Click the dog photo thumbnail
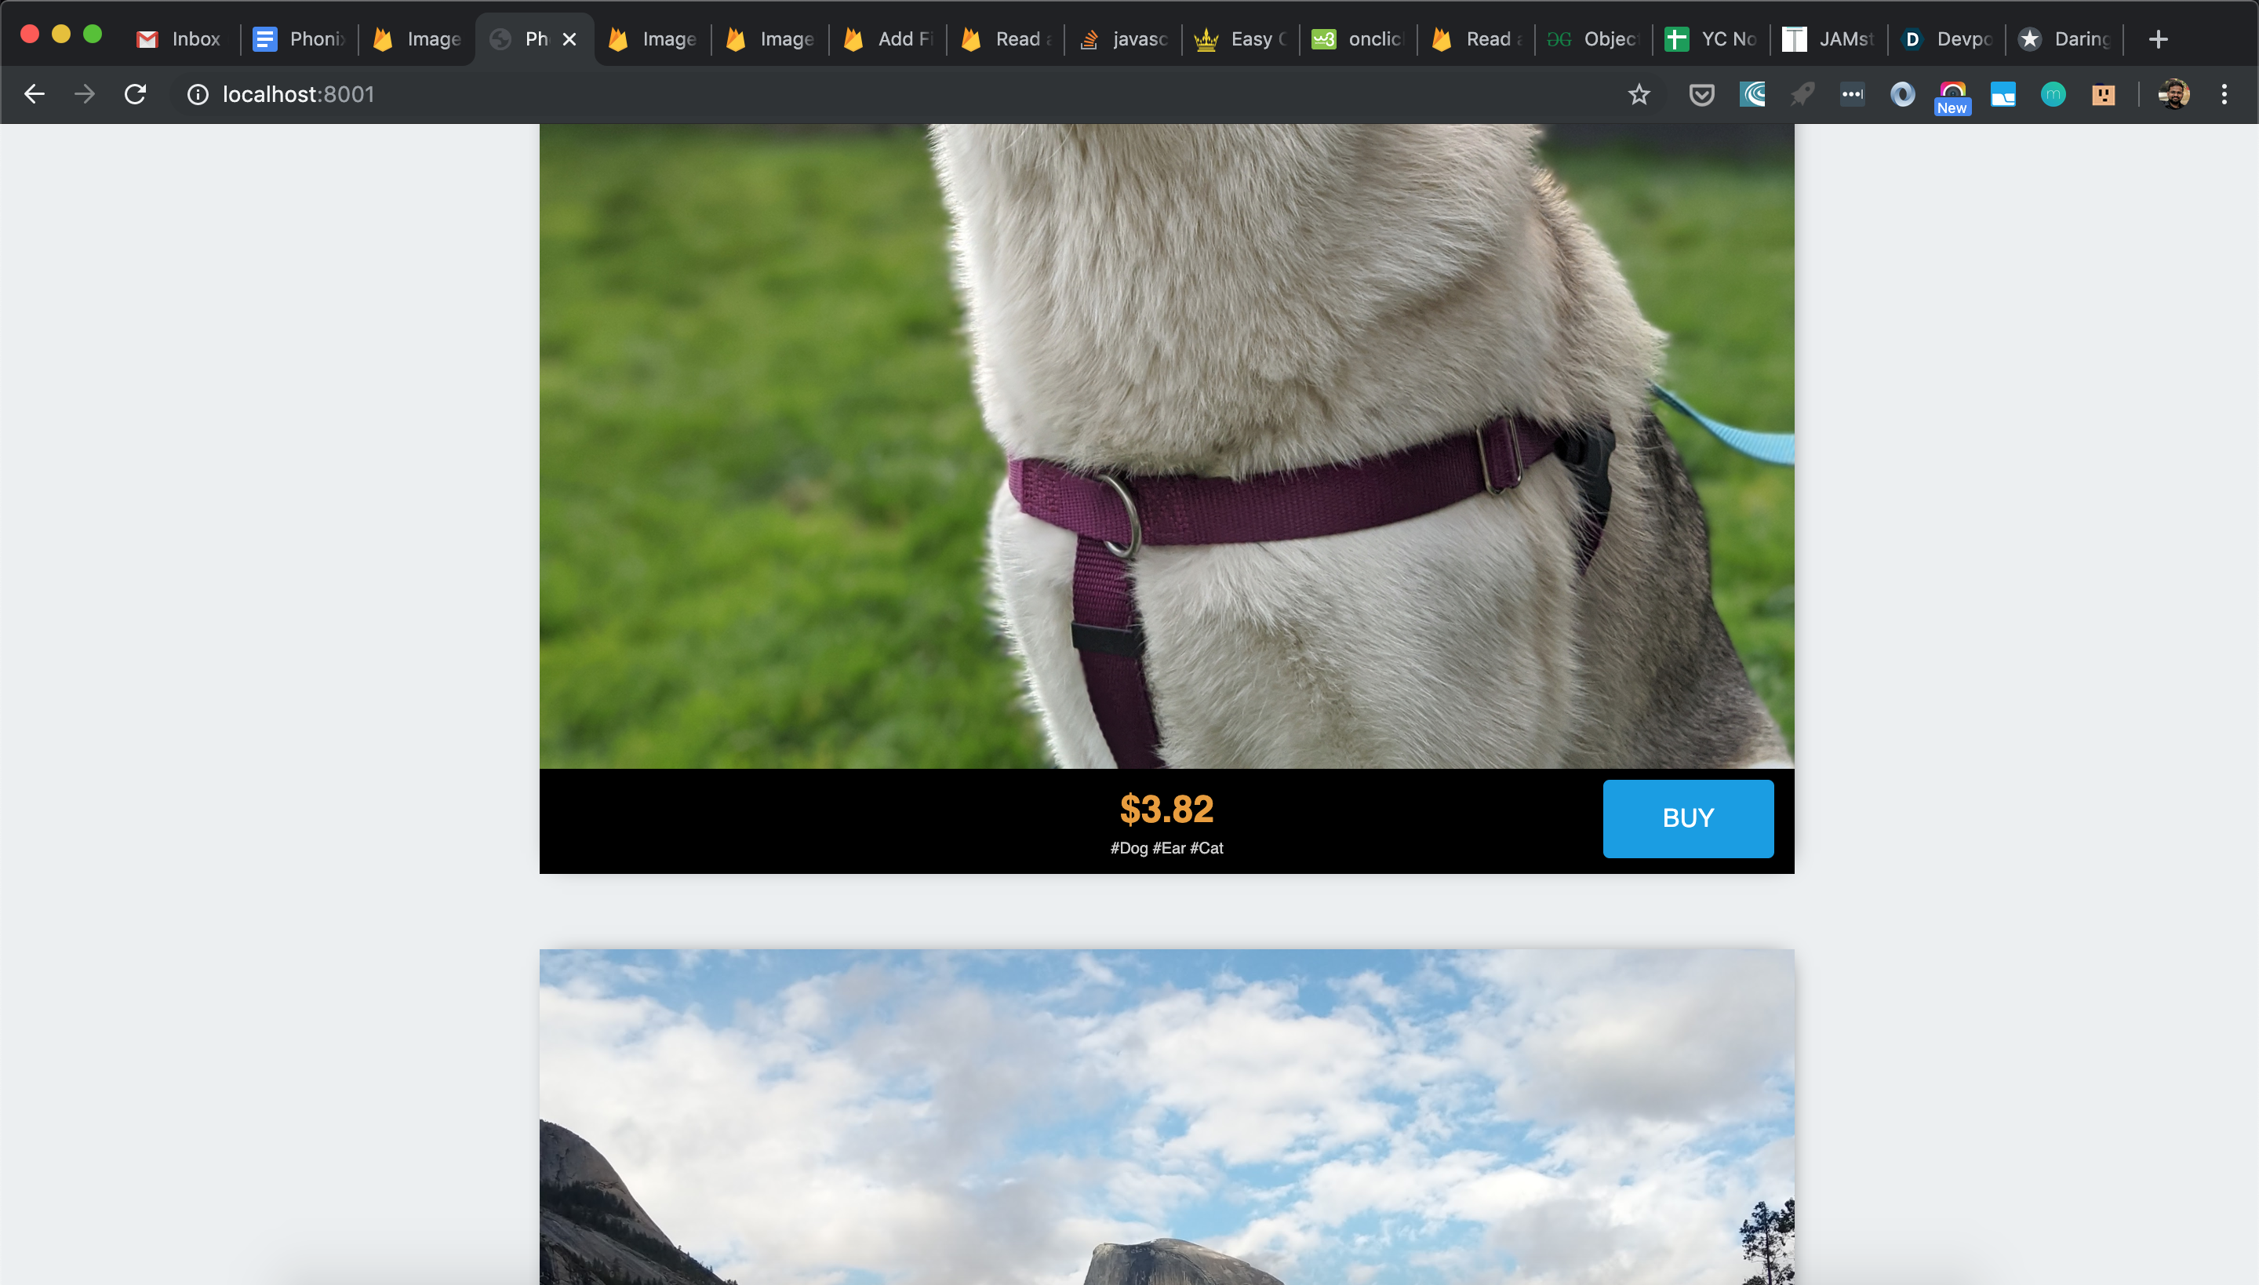The height and width of the screenshot is (1285, 2259). point(1166,446)
